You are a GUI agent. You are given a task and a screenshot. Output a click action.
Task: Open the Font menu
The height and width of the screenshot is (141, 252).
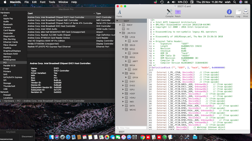coord(43,2)
